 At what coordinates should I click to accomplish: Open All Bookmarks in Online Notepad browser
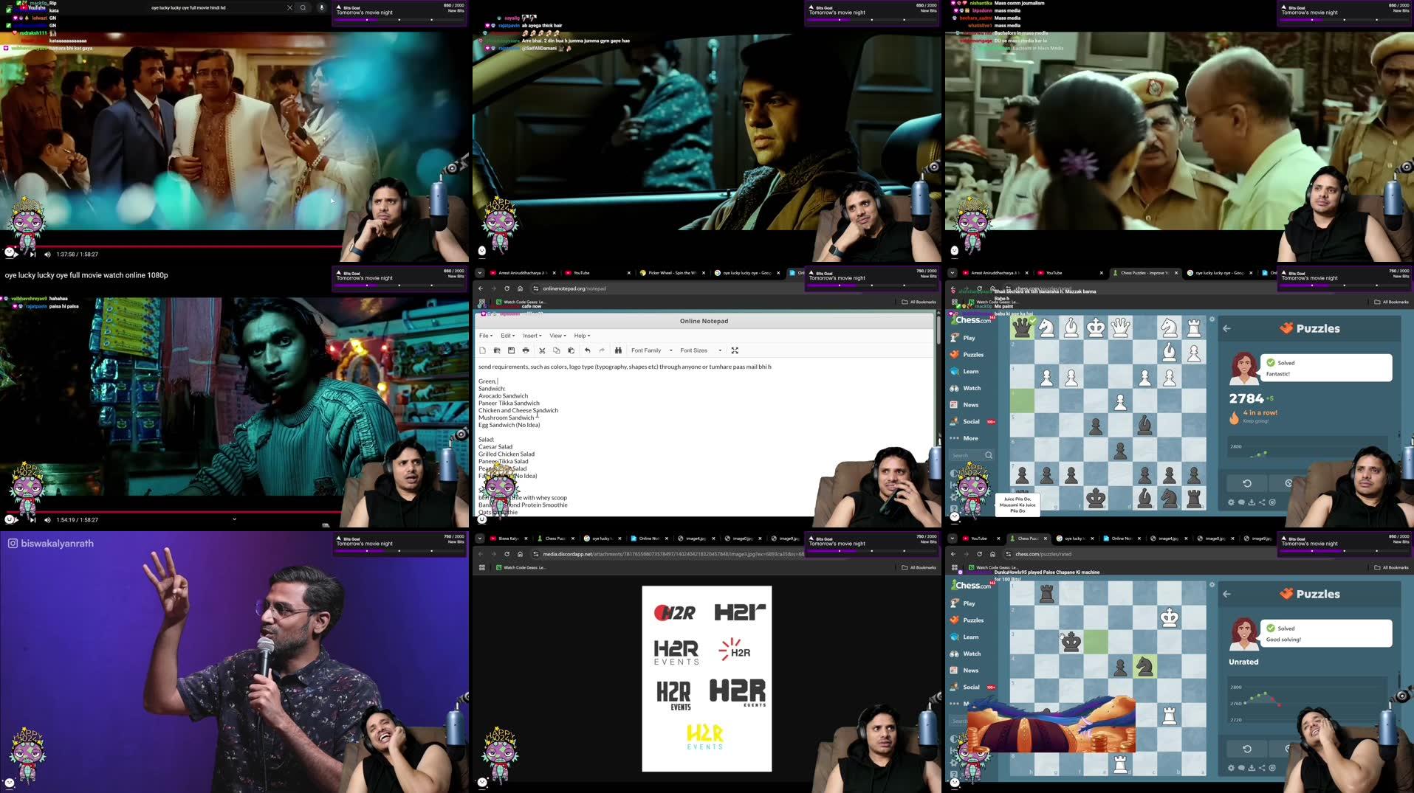919,302
